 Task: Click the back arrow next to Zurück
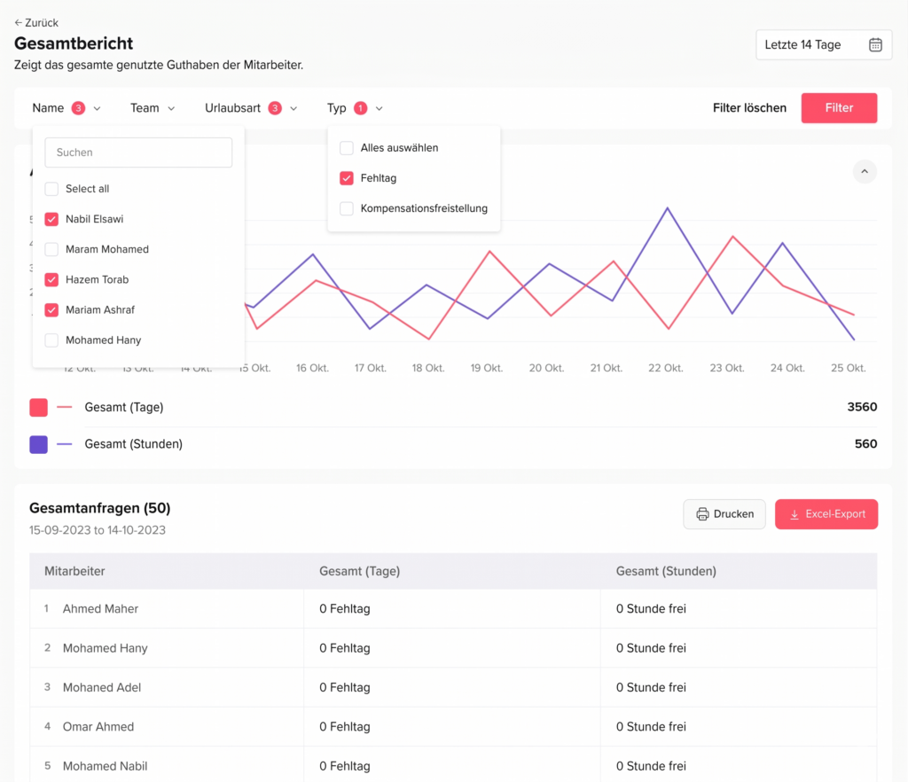coord(19,23)
